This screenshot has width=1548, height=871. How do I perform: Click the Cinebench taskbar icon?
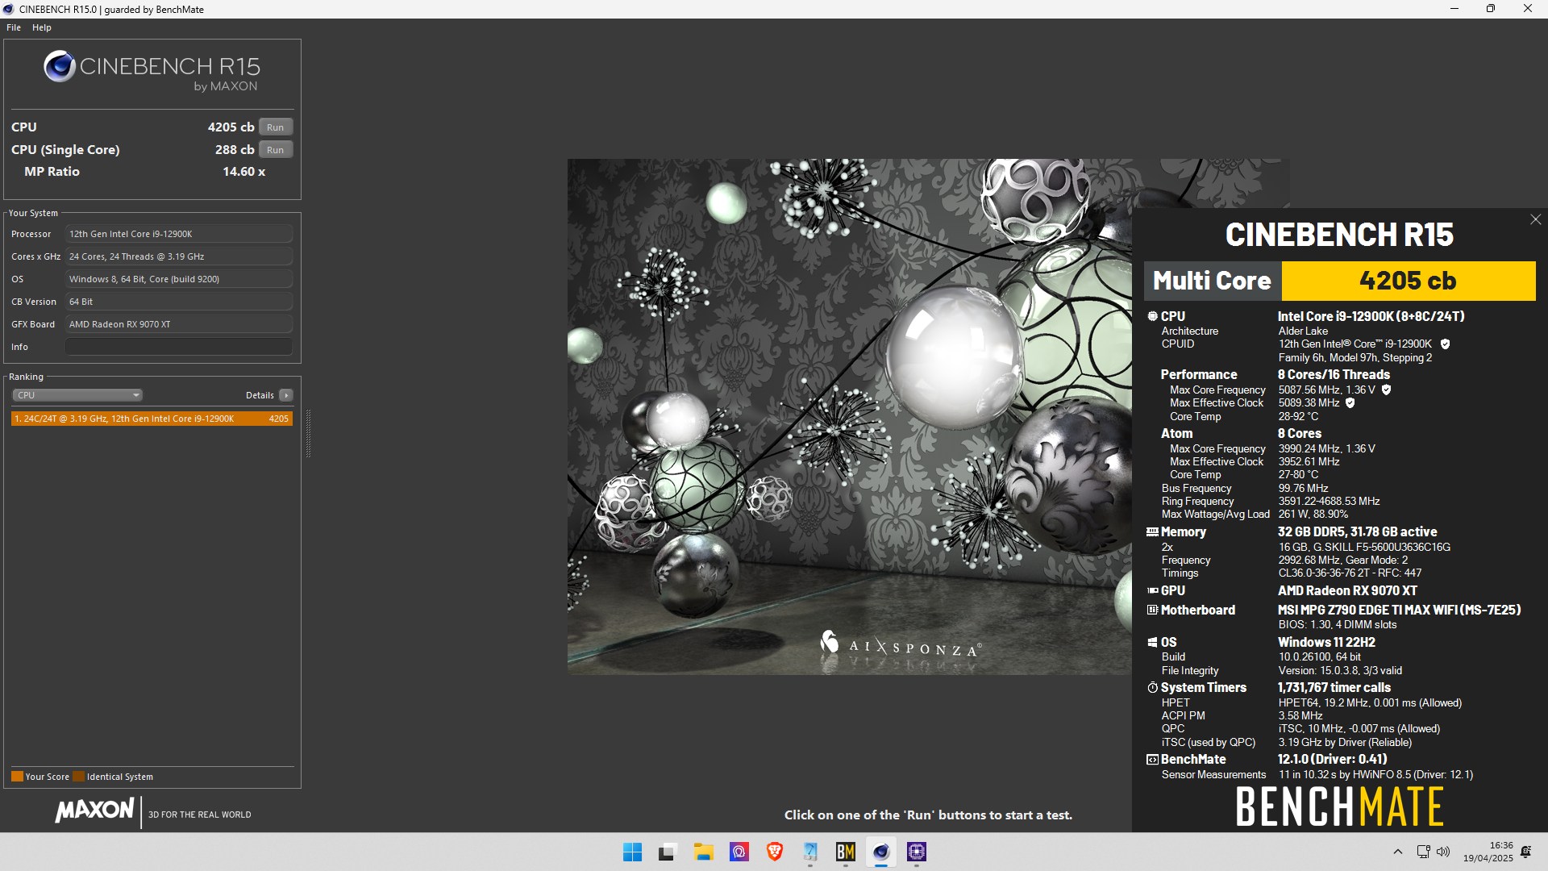[x=881, y=852]
